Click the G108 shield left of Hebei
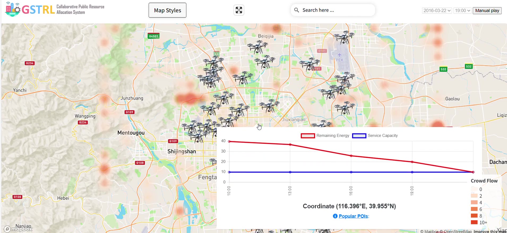Screen dimensions: 507x233 pos(18,197)
